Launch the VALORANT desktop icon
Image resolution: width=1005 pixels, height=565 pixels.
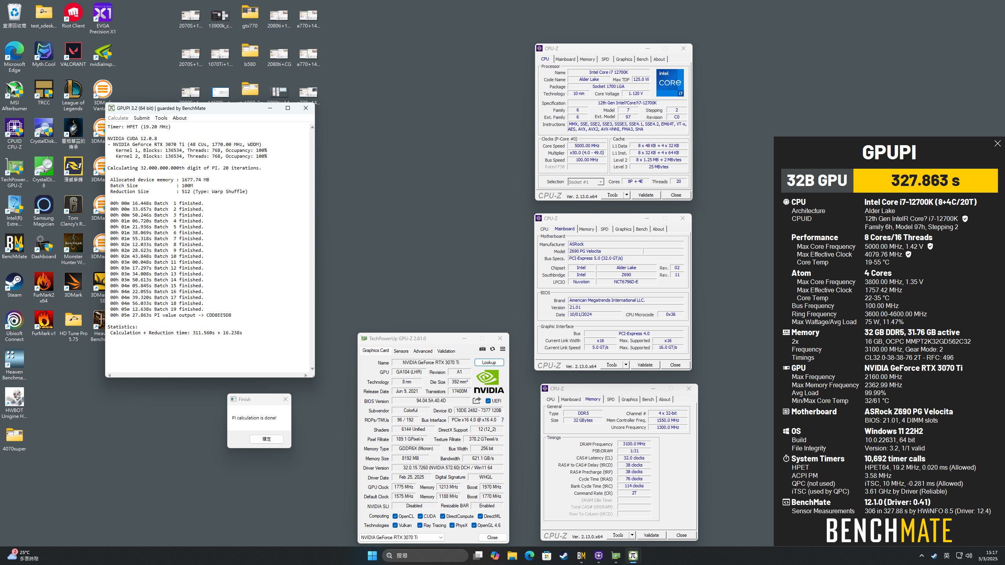(73, 54)
